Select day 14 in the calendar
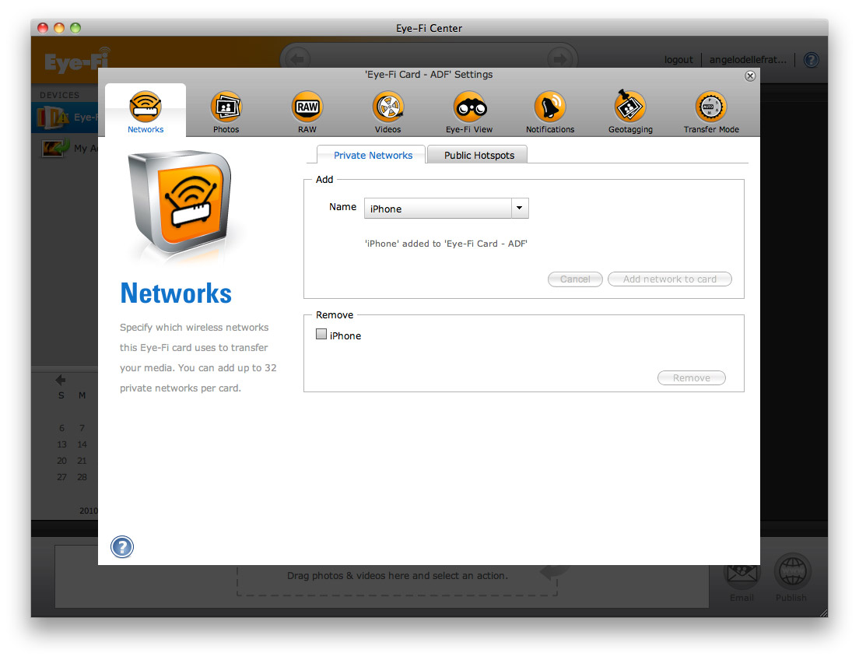Screen dimensions: 859x660 coord(82,444)
